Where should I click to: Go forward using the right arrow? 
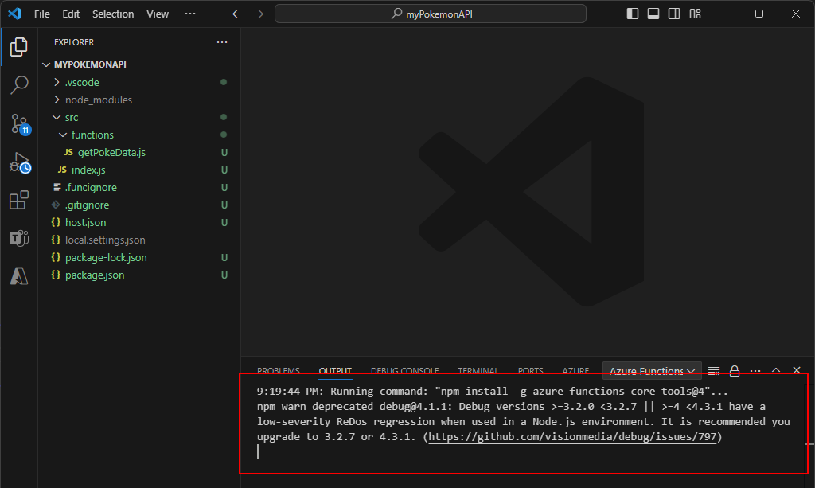259,14
